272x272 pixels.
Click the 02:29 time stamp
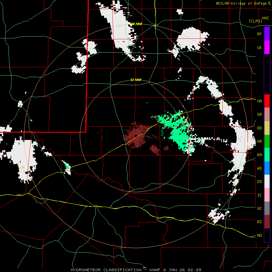(196, 270)
